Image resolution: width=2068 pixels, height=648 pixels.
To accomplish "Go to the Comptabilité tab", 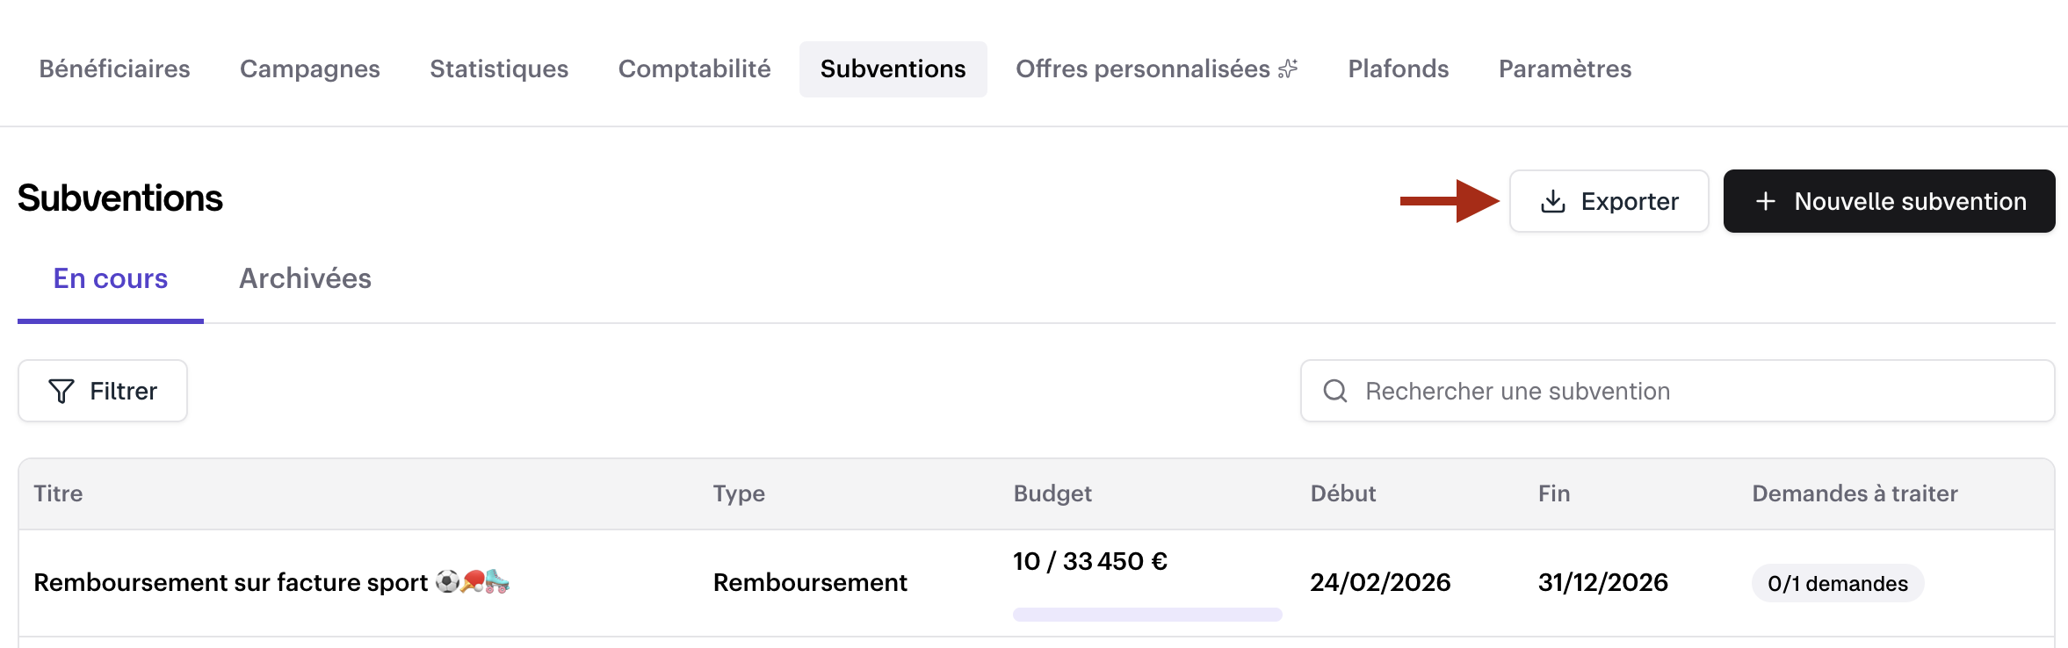I will point(694,68).
